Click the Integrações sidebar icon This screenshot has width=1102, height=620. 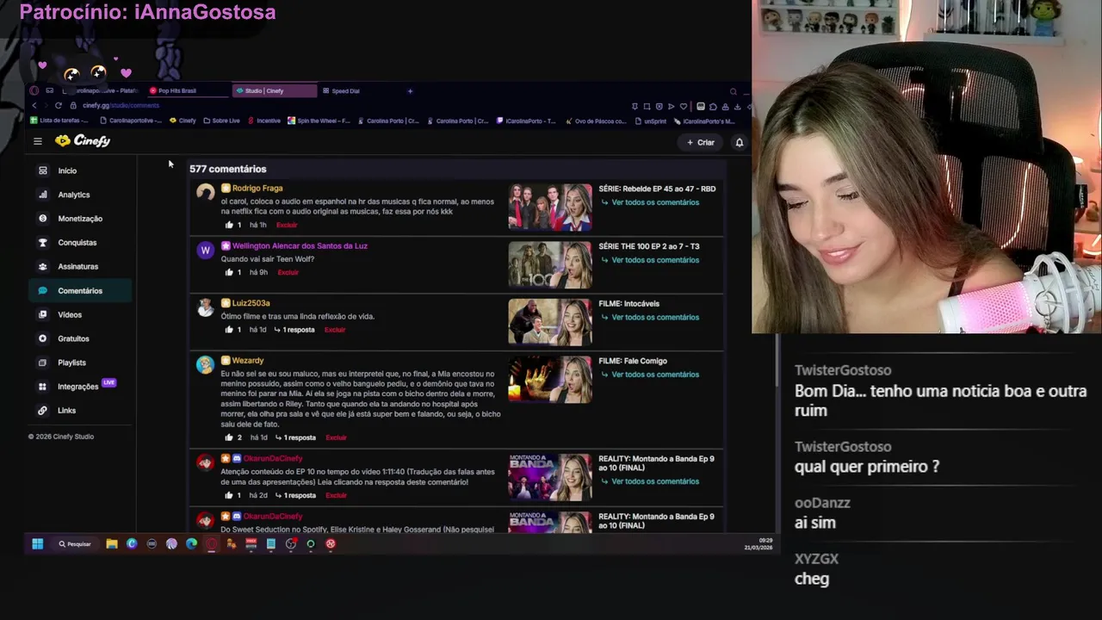point(42,387)
